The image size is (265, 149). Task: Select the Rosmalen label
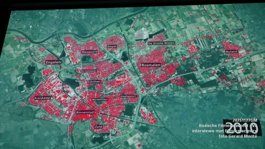click(x=151, y=65)
